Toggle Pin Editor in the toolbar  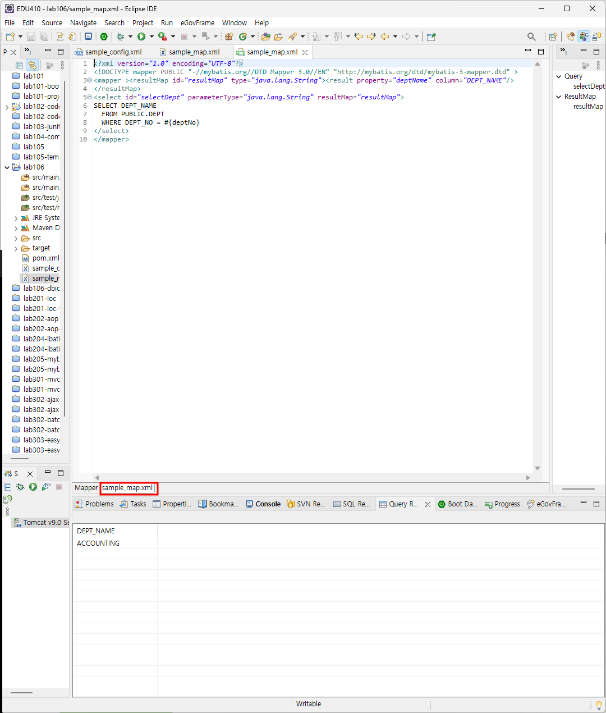(431, 36)
